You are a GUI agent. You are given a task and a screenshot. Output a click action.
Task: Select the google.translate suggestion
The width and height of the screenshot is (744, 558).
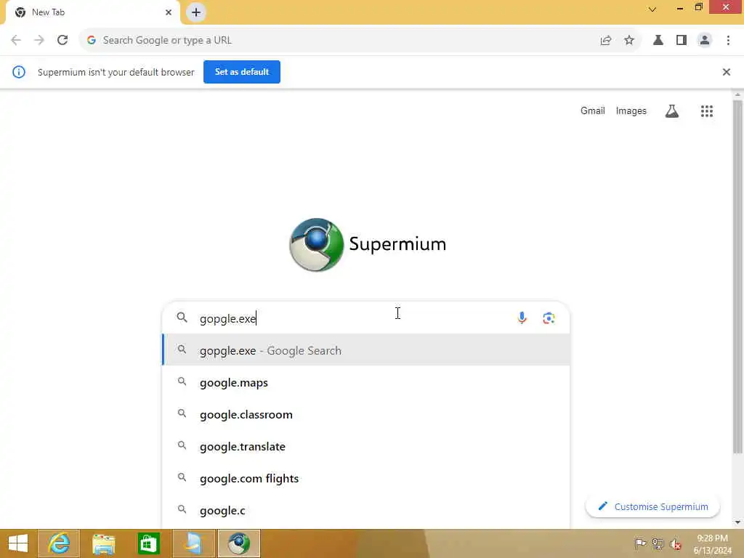coord(366,447)
